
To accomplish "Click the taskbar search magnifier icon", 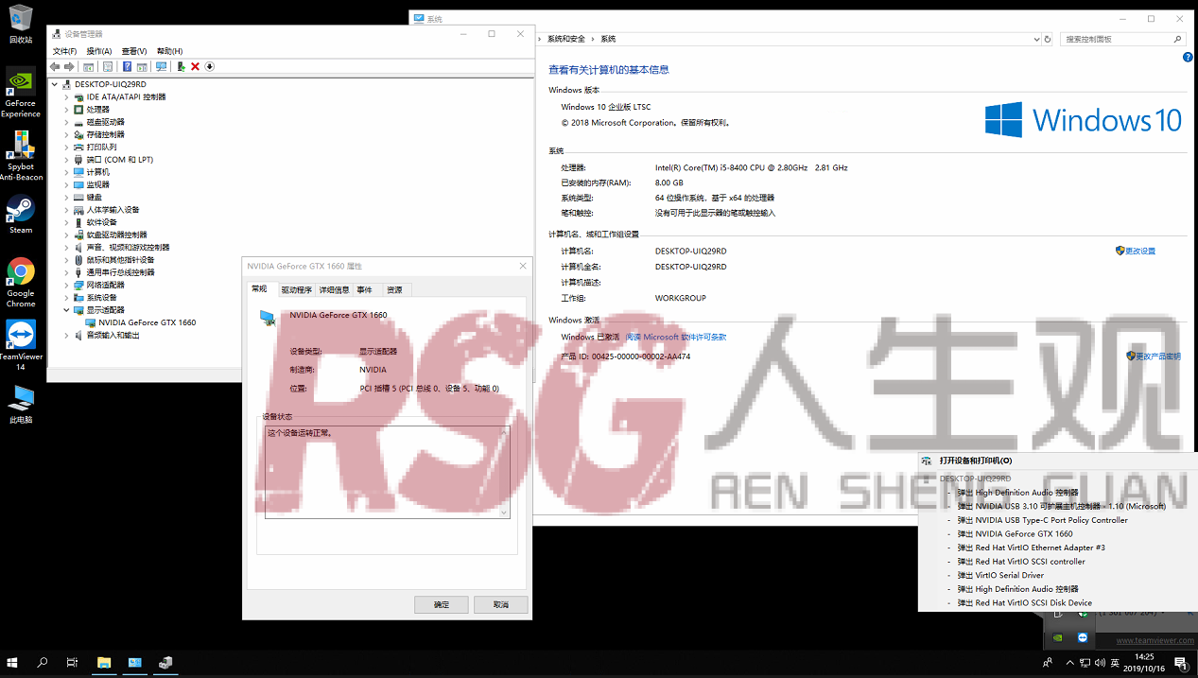I will coord(43,663).
